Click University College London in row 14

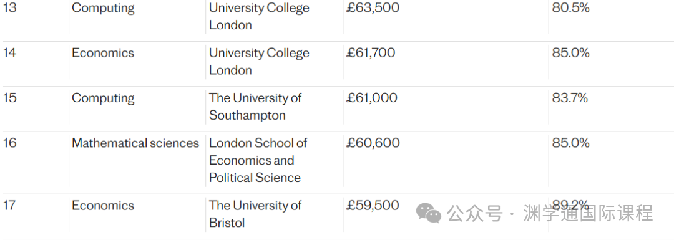[x=259, y=61]
